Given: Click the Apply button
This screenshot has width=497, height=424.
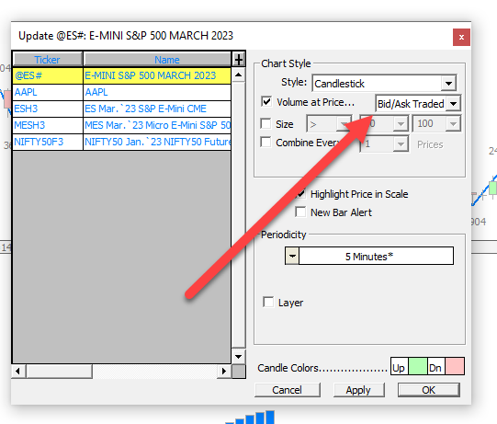Looking at the screenshot, I should [x=358, y=390].
